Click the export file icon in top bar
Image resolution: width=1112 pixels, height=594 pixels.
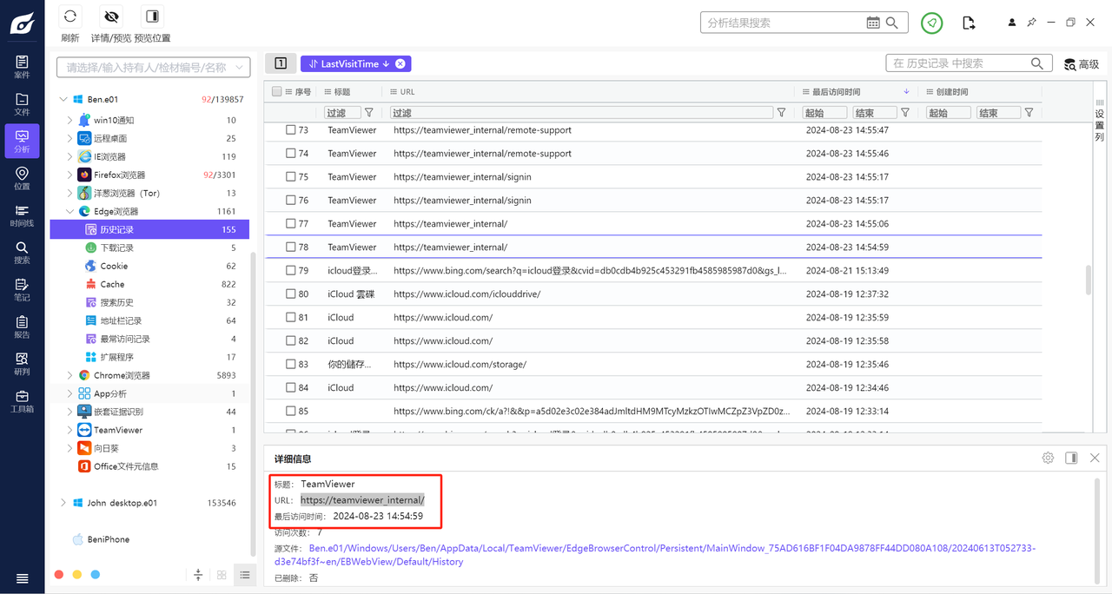click(x=969, y=23)
